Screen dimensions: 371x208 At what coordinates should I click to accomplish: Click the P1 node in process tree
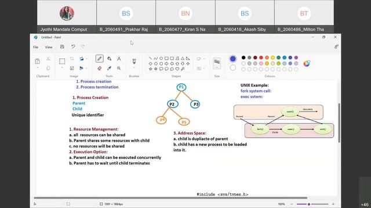(x=181, y=87)
